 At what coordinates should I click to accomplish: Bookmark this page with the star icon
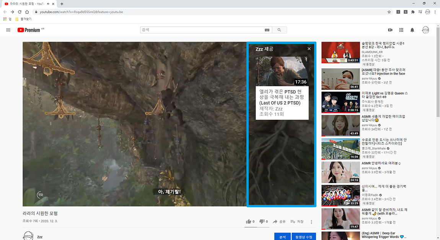pyautogui.click(x=389, y=12)
